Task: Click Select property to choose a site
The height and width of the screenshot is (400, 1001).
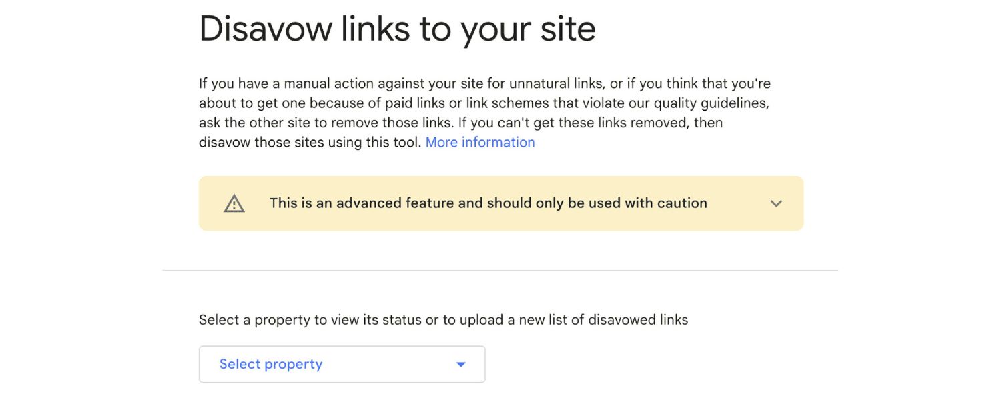Action: pos(270,364)
